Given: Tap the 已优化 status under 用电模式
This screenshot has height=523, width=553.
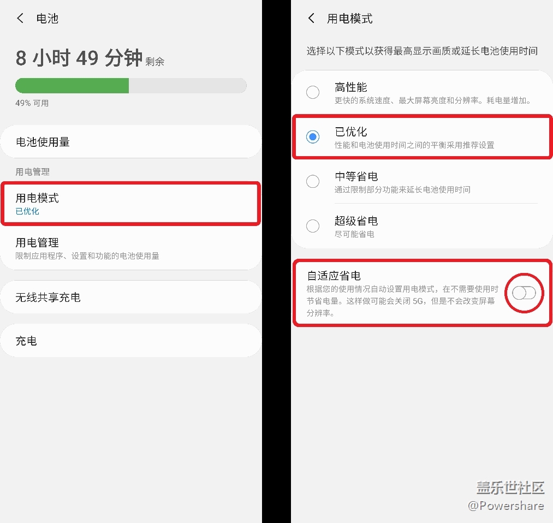Looking at the screenshot, I should tap(27, 212).
